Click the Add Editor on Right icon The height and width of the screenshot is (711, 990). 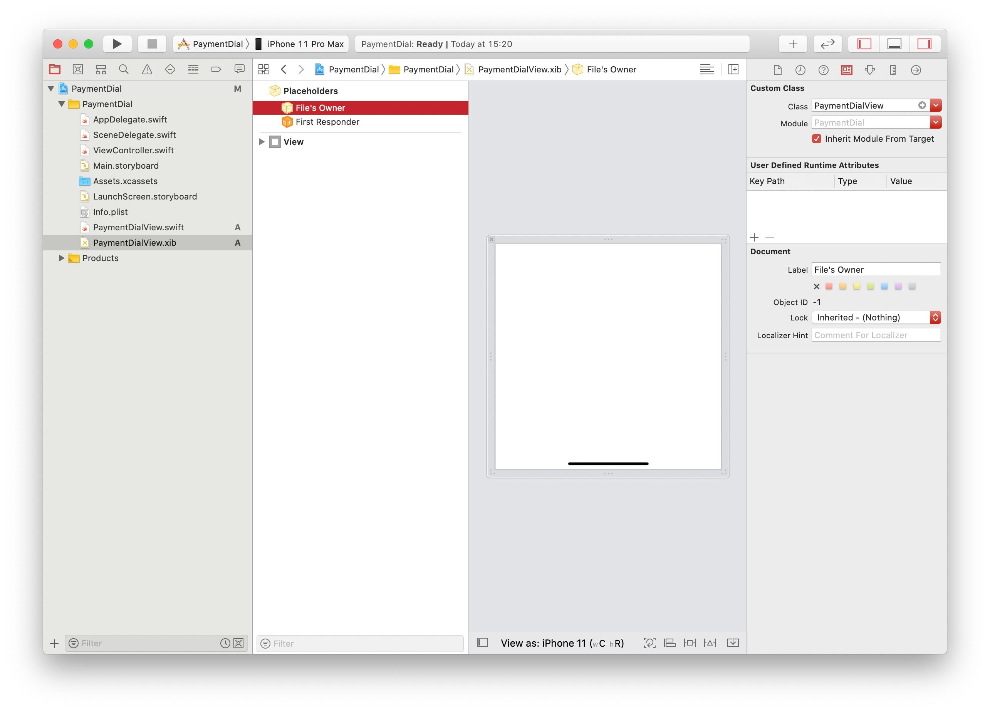tap(733, 69)
